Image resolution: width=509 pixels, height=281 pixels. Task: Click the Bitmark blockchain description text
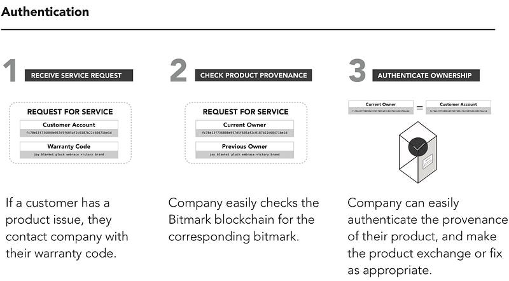pyautogui.click(x=244, y=220)
